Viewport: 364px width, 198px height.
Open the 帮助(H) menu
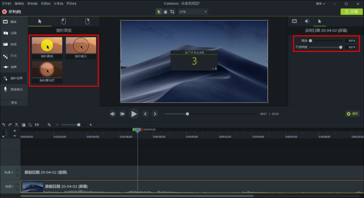click(71, 4)
